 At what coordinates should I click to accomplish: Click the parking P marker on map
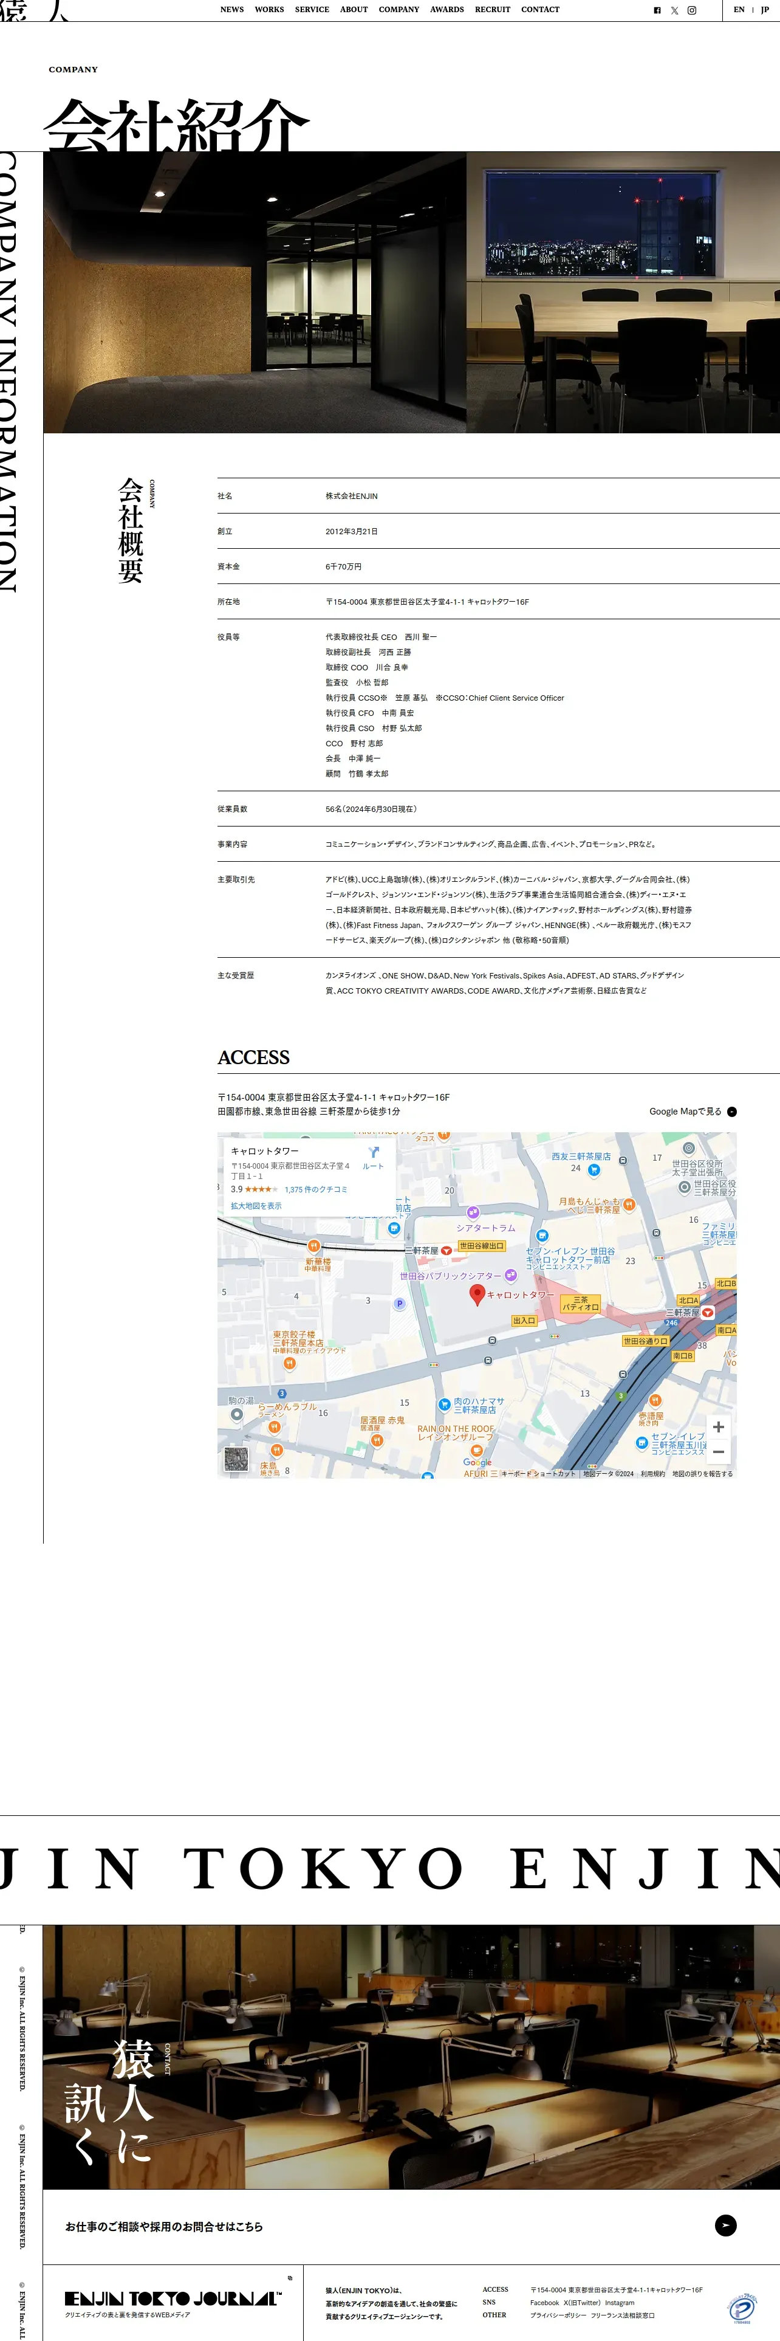click(x=399, y=1303)
